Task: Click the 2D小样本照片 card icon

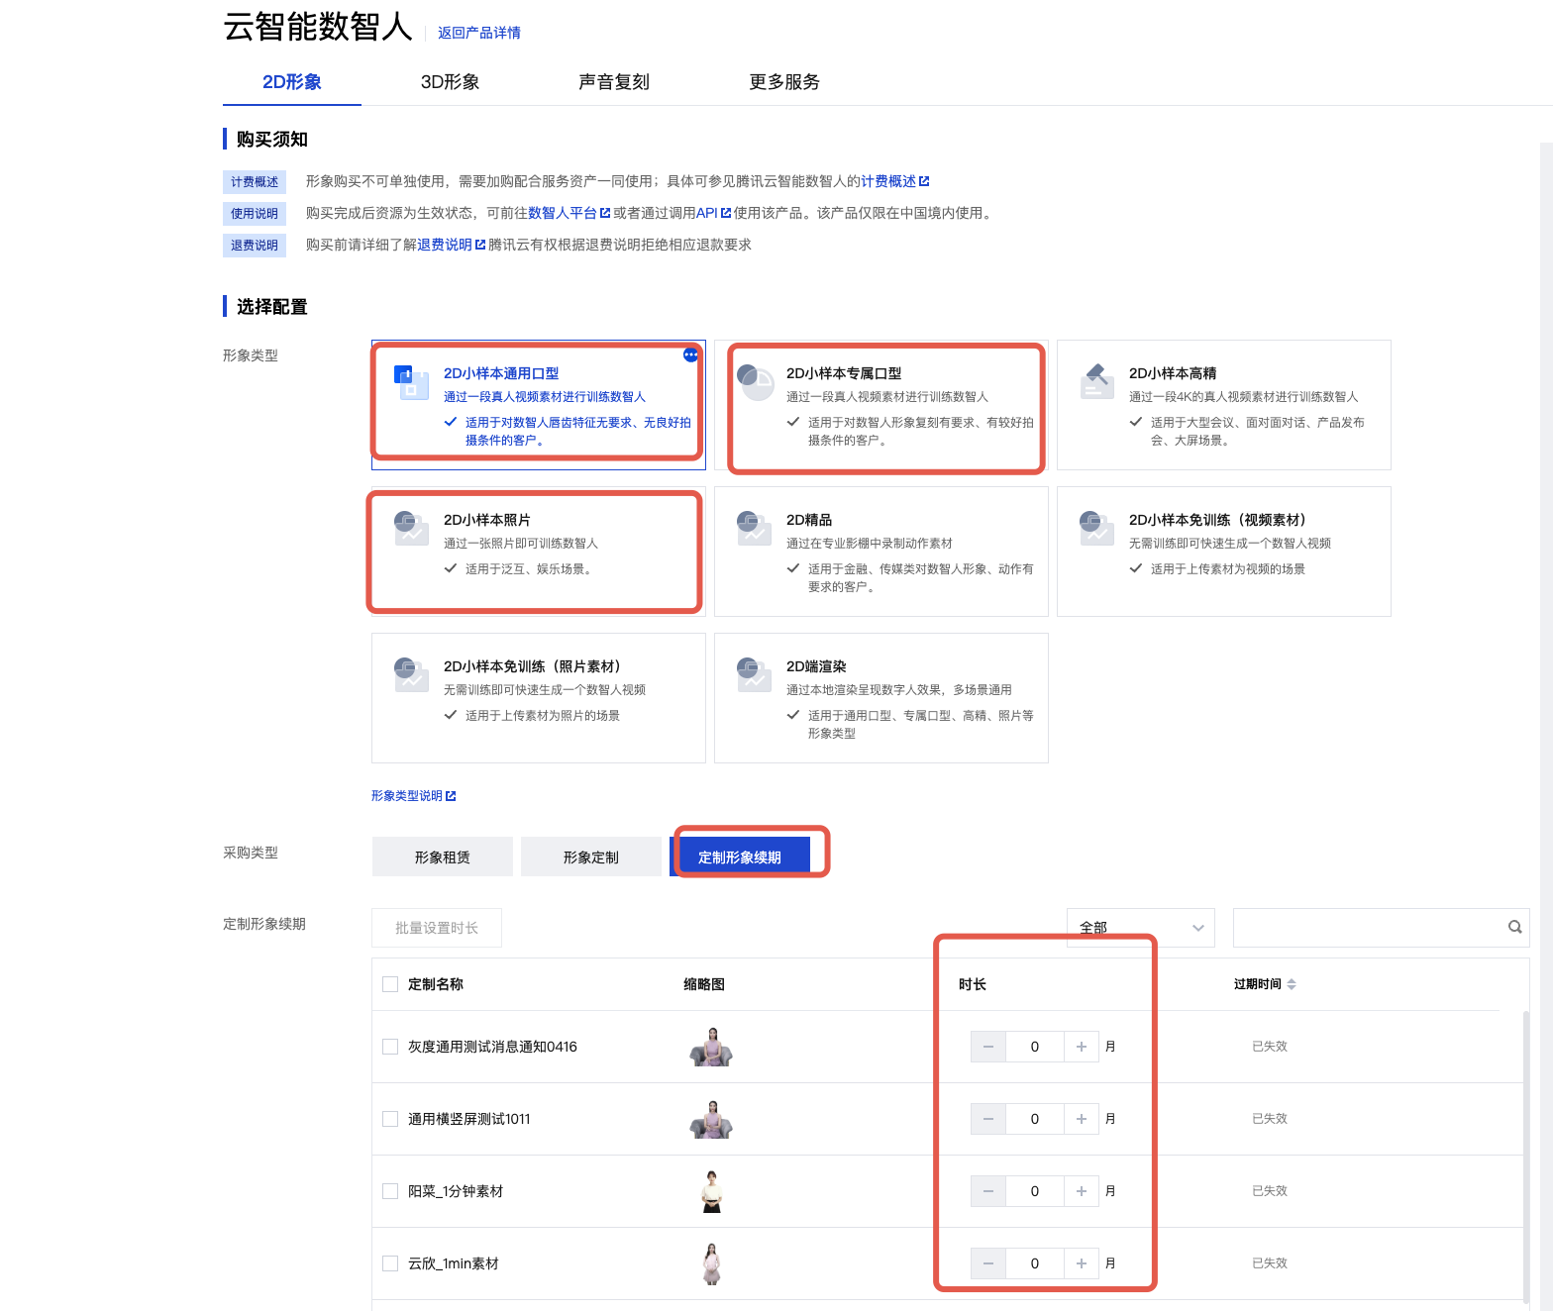Action: [411, 527]
